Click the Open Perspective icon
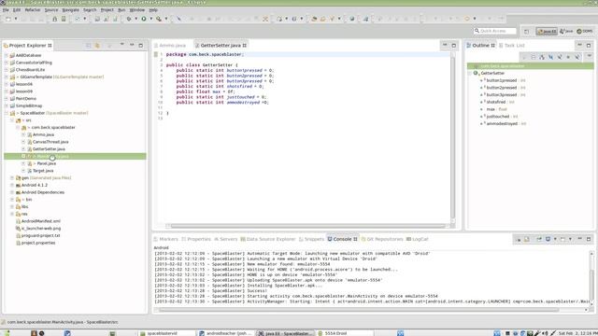Image resolution: width=598 pixels, height=336 pixels. (526, 31)
